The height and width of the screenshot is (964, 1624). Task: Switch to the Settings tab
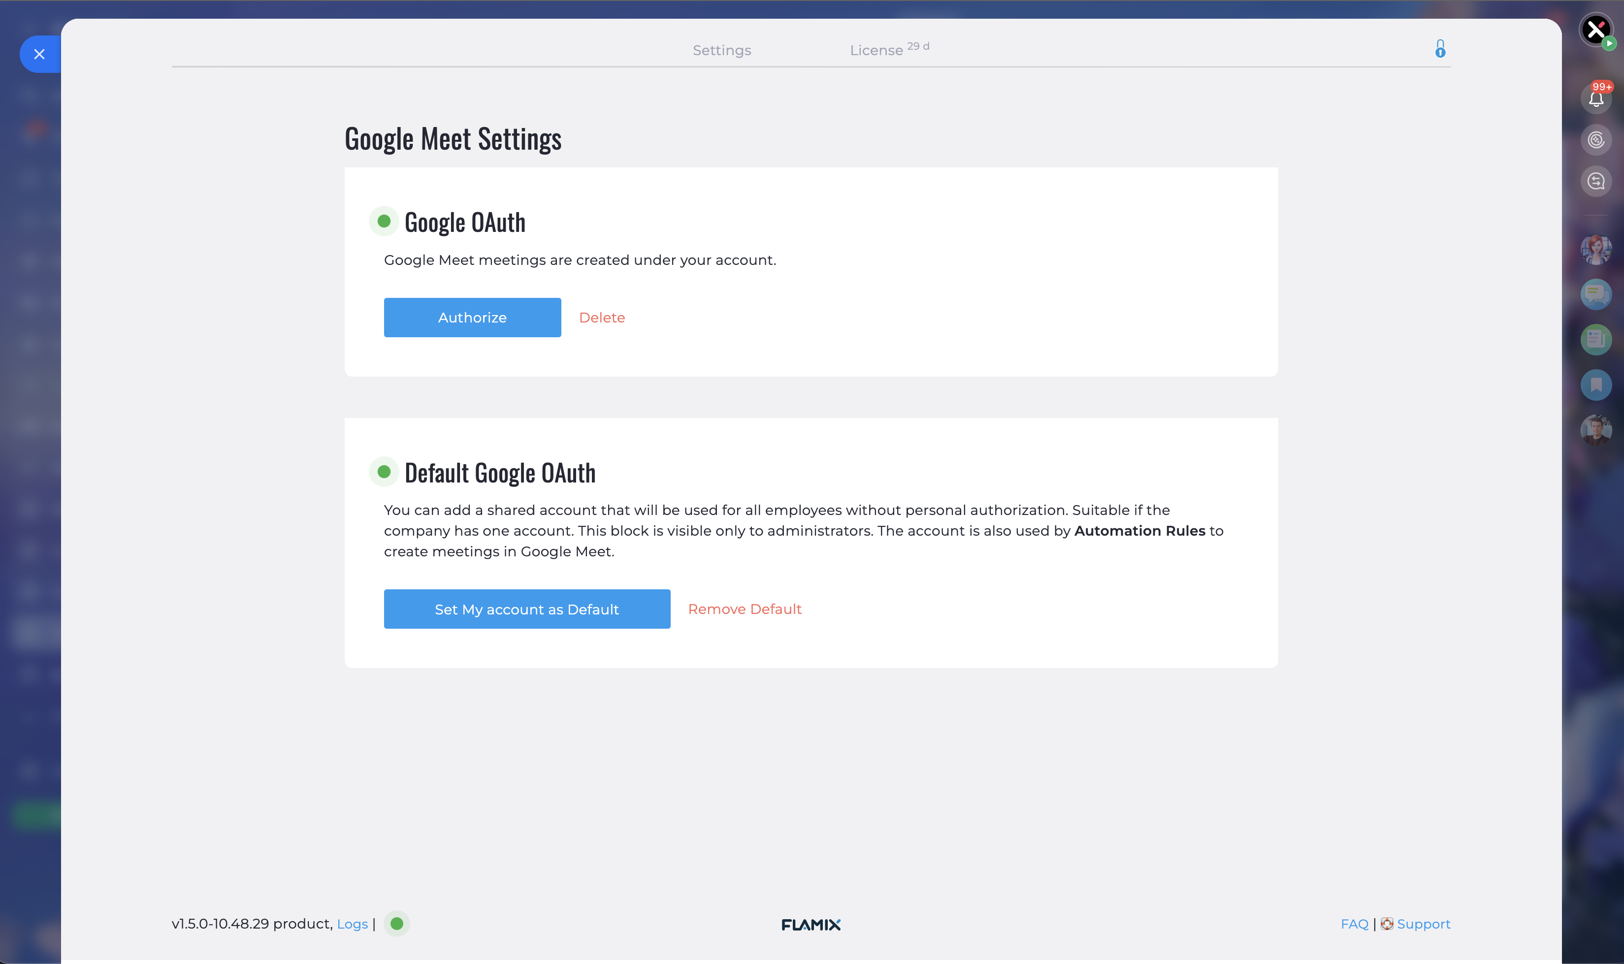[722, 50]
